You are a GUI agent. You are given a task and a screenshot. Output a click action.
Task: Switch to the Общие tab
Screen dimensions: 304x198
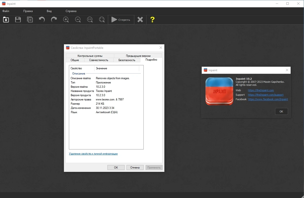(75, 60)
